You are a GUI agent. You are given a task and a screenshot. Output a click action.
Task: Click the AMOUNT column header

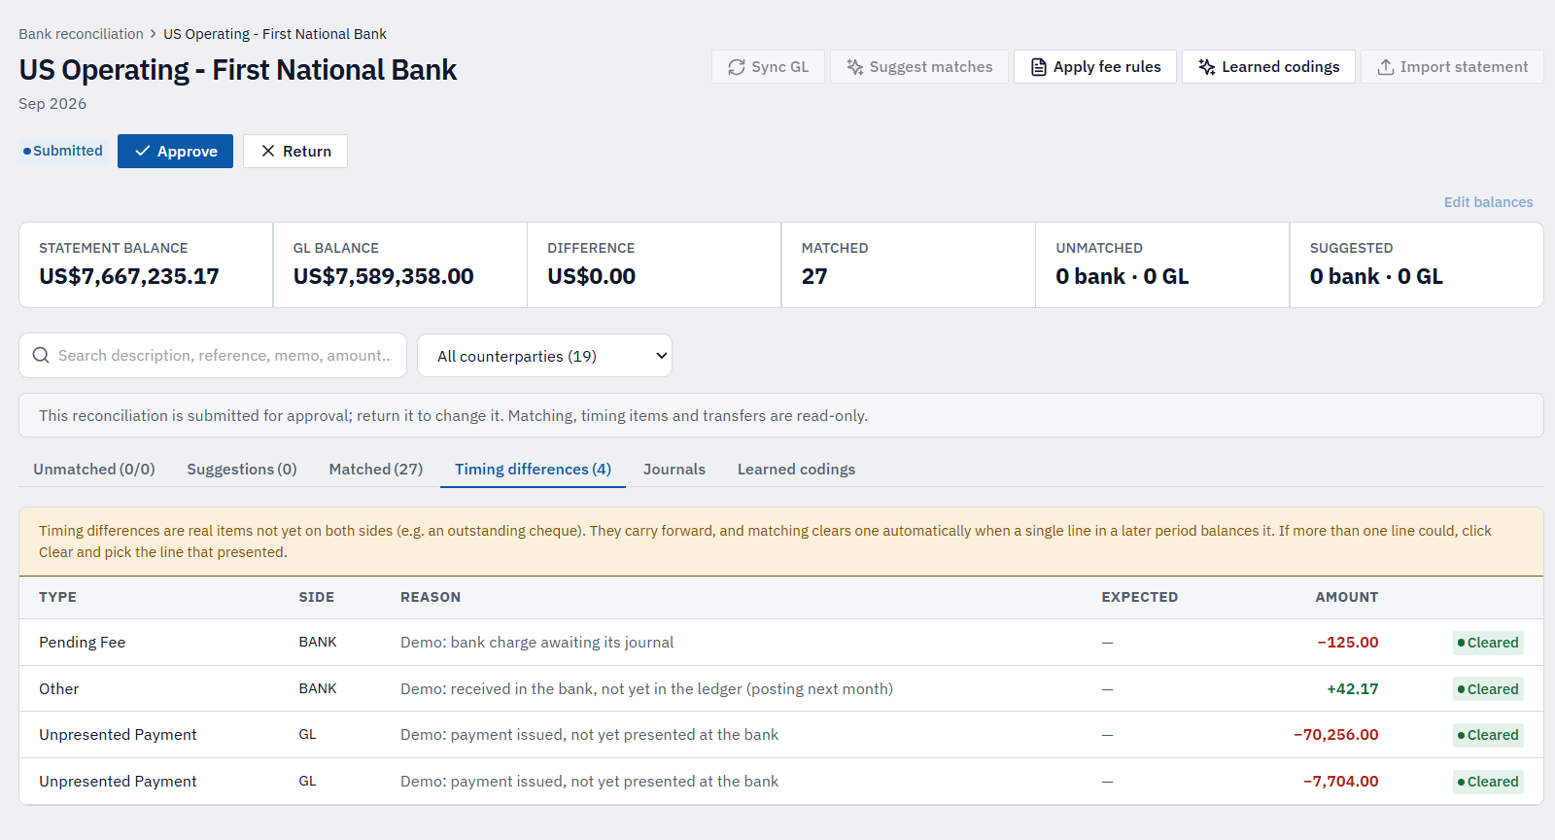(x=1347, y=597)
